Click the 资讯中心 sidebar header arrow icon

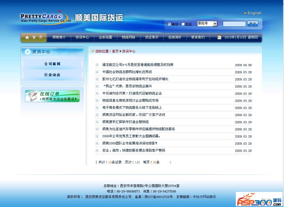28,52
